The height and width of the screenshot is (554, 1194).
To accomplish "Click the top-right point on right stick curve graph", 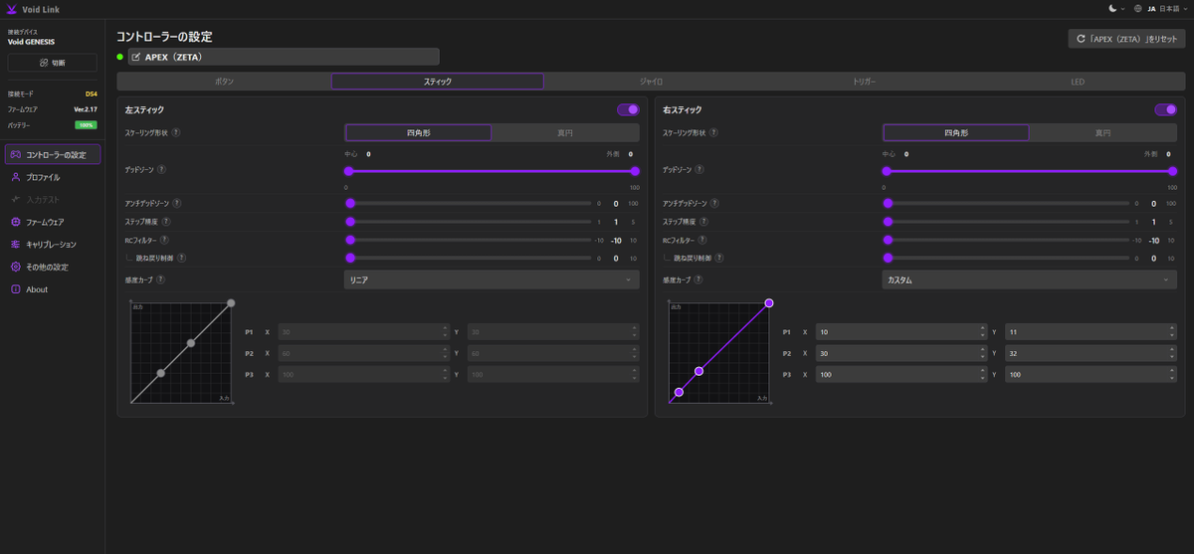I will (x=769, y=302).
